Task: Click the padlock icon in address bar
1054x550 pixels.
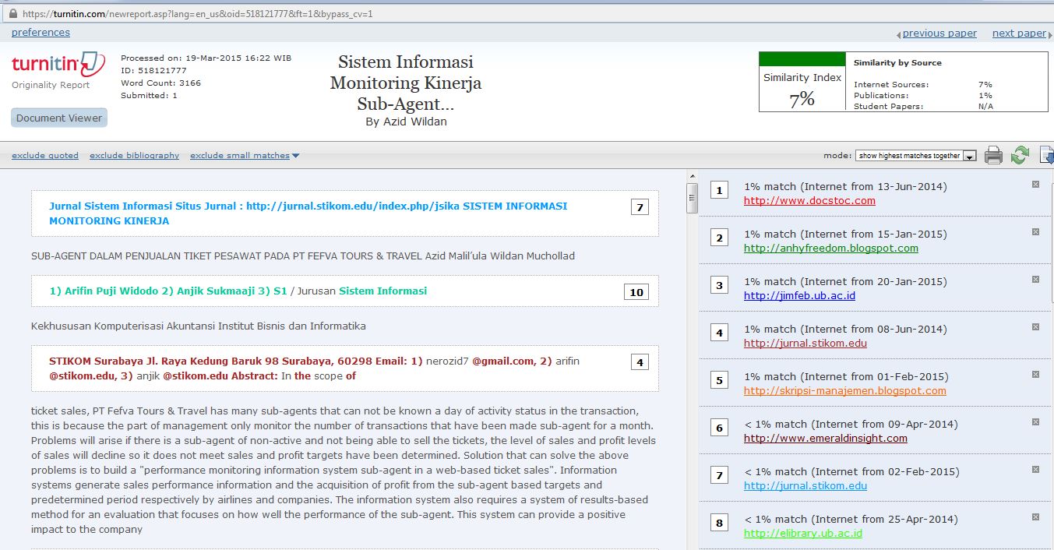Action: [12, 13]
